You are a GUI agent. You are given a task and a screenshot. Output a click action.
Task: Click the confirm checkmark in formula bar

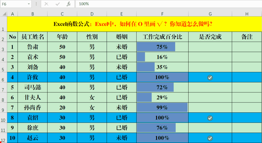click(x=57, y=4)
